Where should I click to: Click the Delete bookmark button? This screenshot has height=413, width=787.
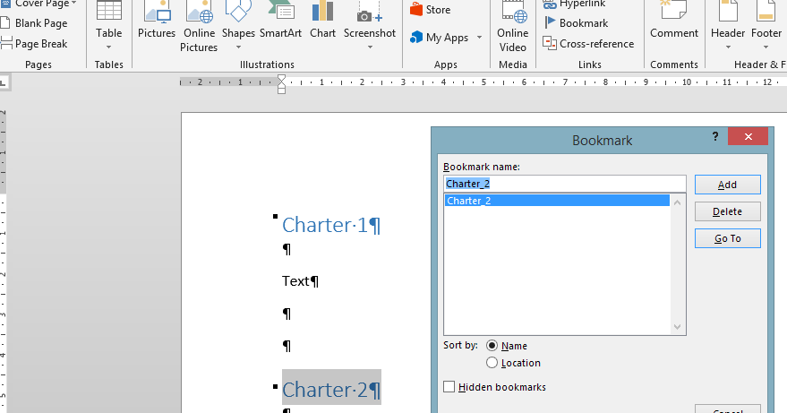point(727,211)
